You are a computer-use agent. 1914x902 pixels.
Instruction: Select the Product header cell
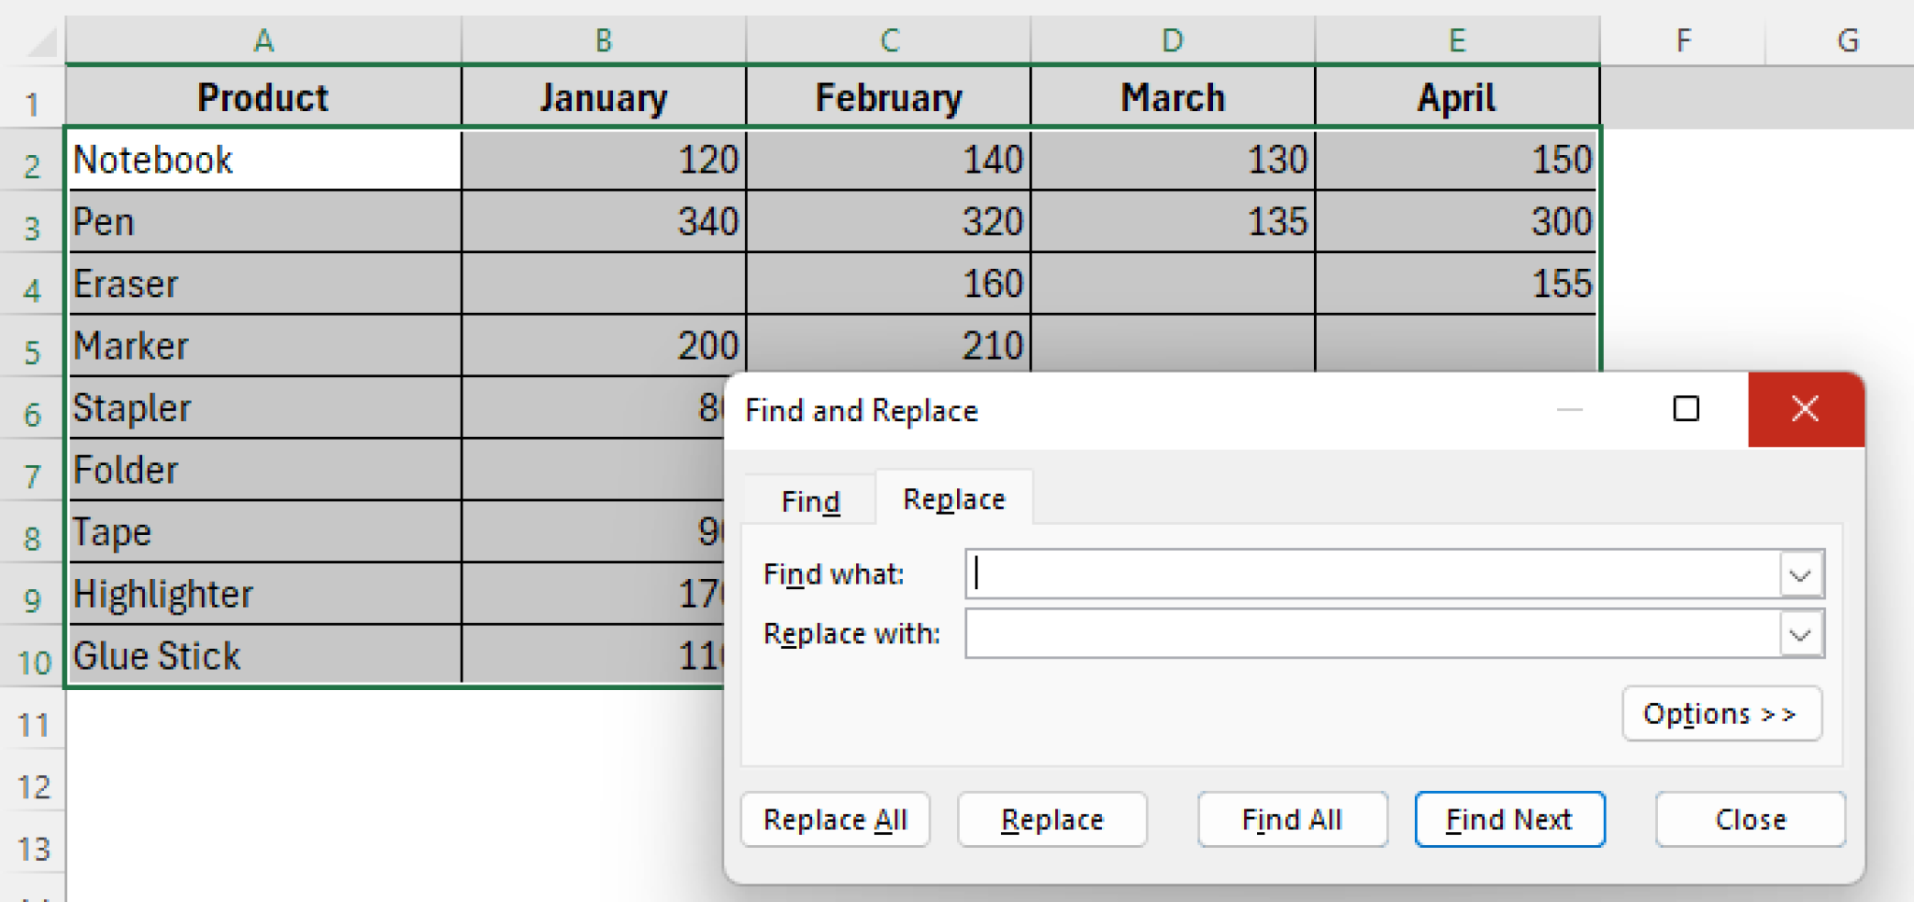tap(264, 97)
